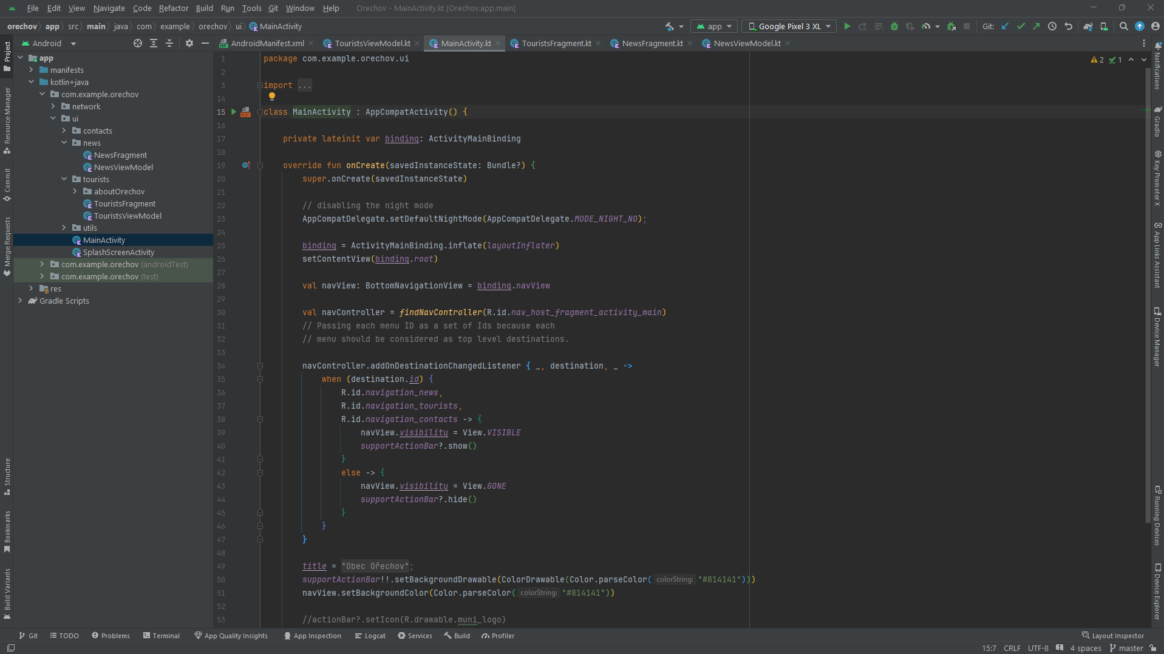Toggle the Structure tool window
This screenshot has height=654, width=1164.
pyautogui.click(x=7, y=477)
